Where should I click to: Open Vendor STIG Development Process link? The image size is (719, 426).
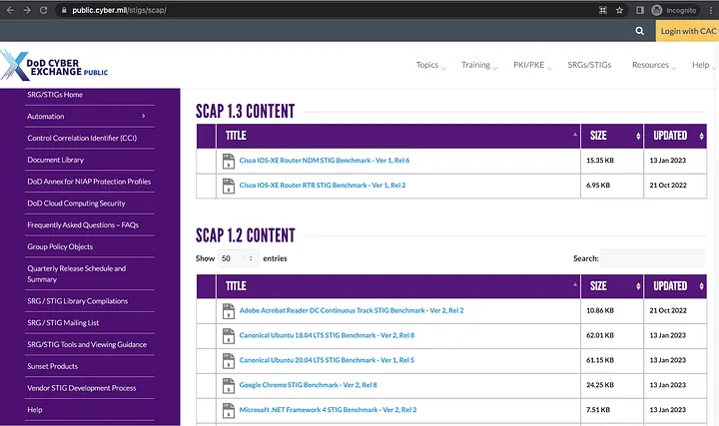(x=82, y=388)
